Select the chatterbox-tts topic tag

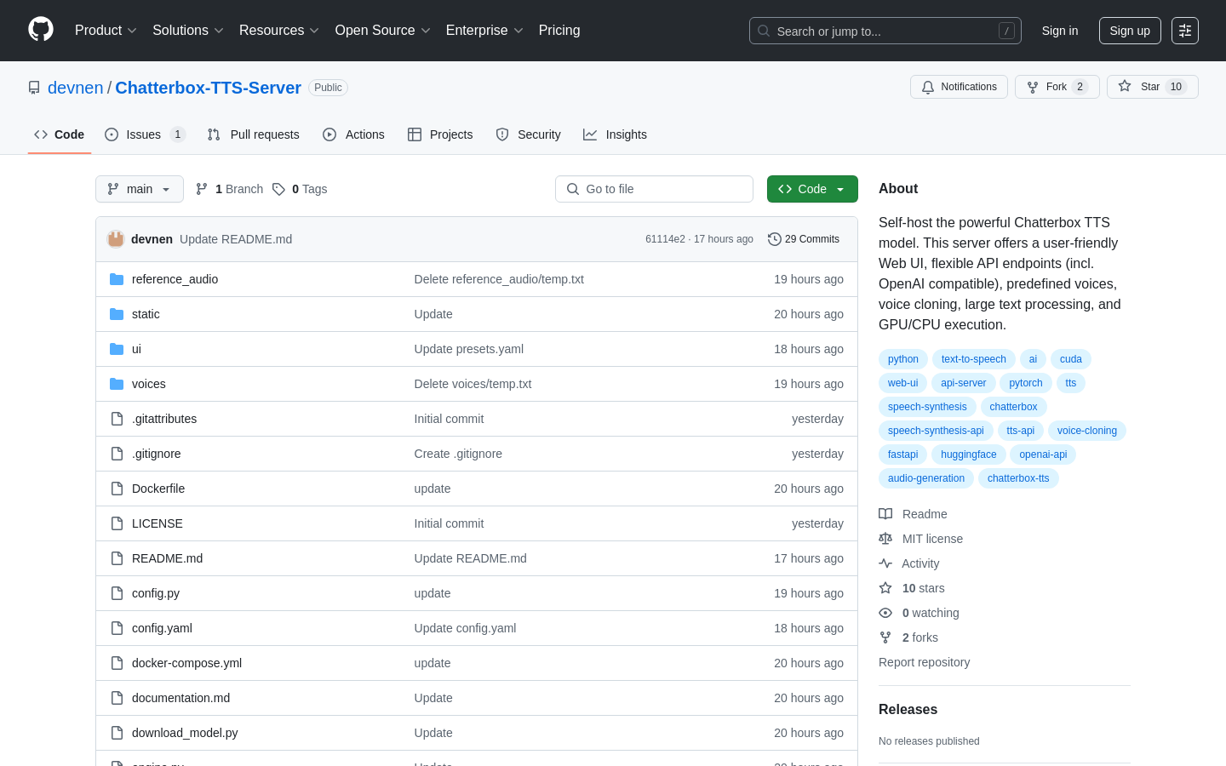(x=1018, y=478)
